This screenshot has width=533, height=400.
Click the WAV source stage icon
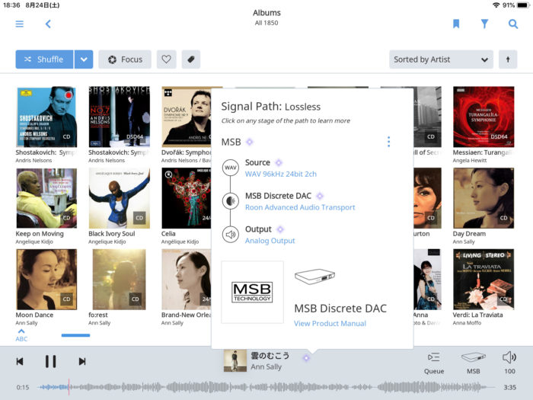[231, 168]
